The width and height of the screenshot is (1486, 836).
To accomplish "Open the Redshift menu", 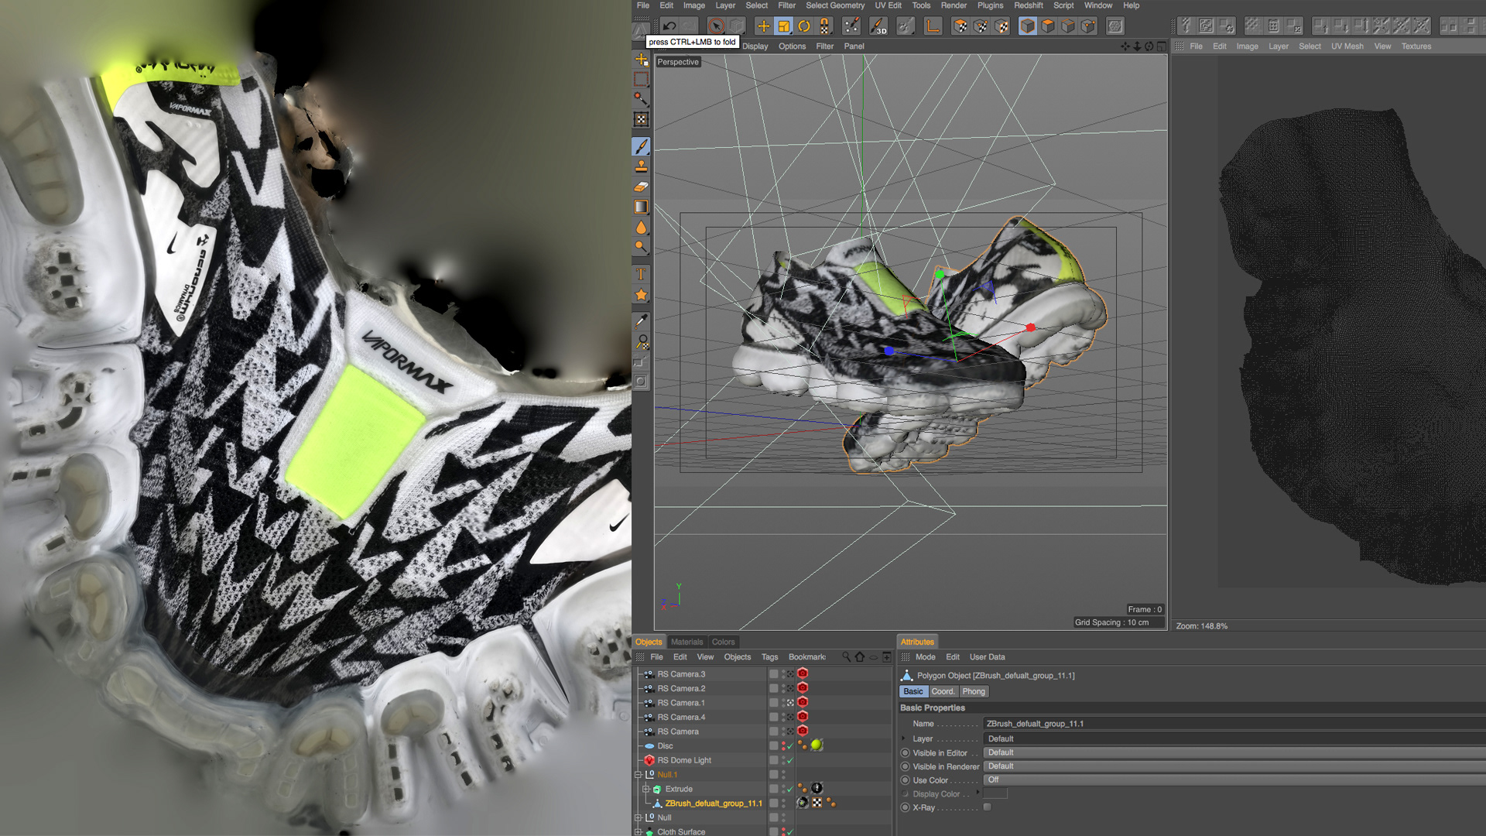I will point(1028,5).
